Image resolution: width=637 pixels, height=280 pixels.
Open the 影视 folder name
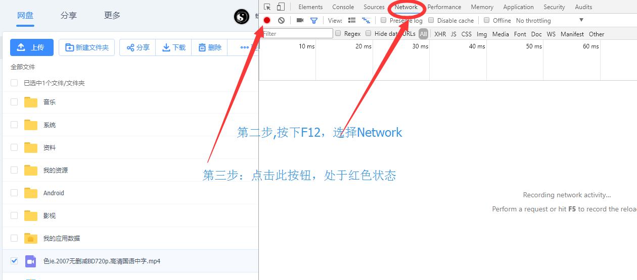49,215
